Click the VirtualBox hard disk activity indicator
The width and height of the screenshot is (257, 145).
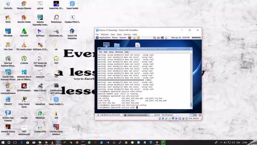(x=160, y=118)
